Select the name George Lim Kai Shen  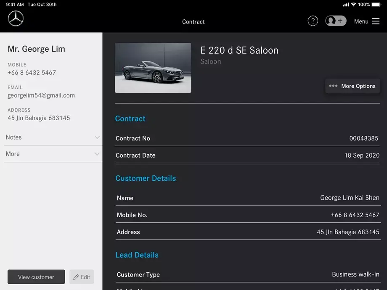(x=350, y=198)
